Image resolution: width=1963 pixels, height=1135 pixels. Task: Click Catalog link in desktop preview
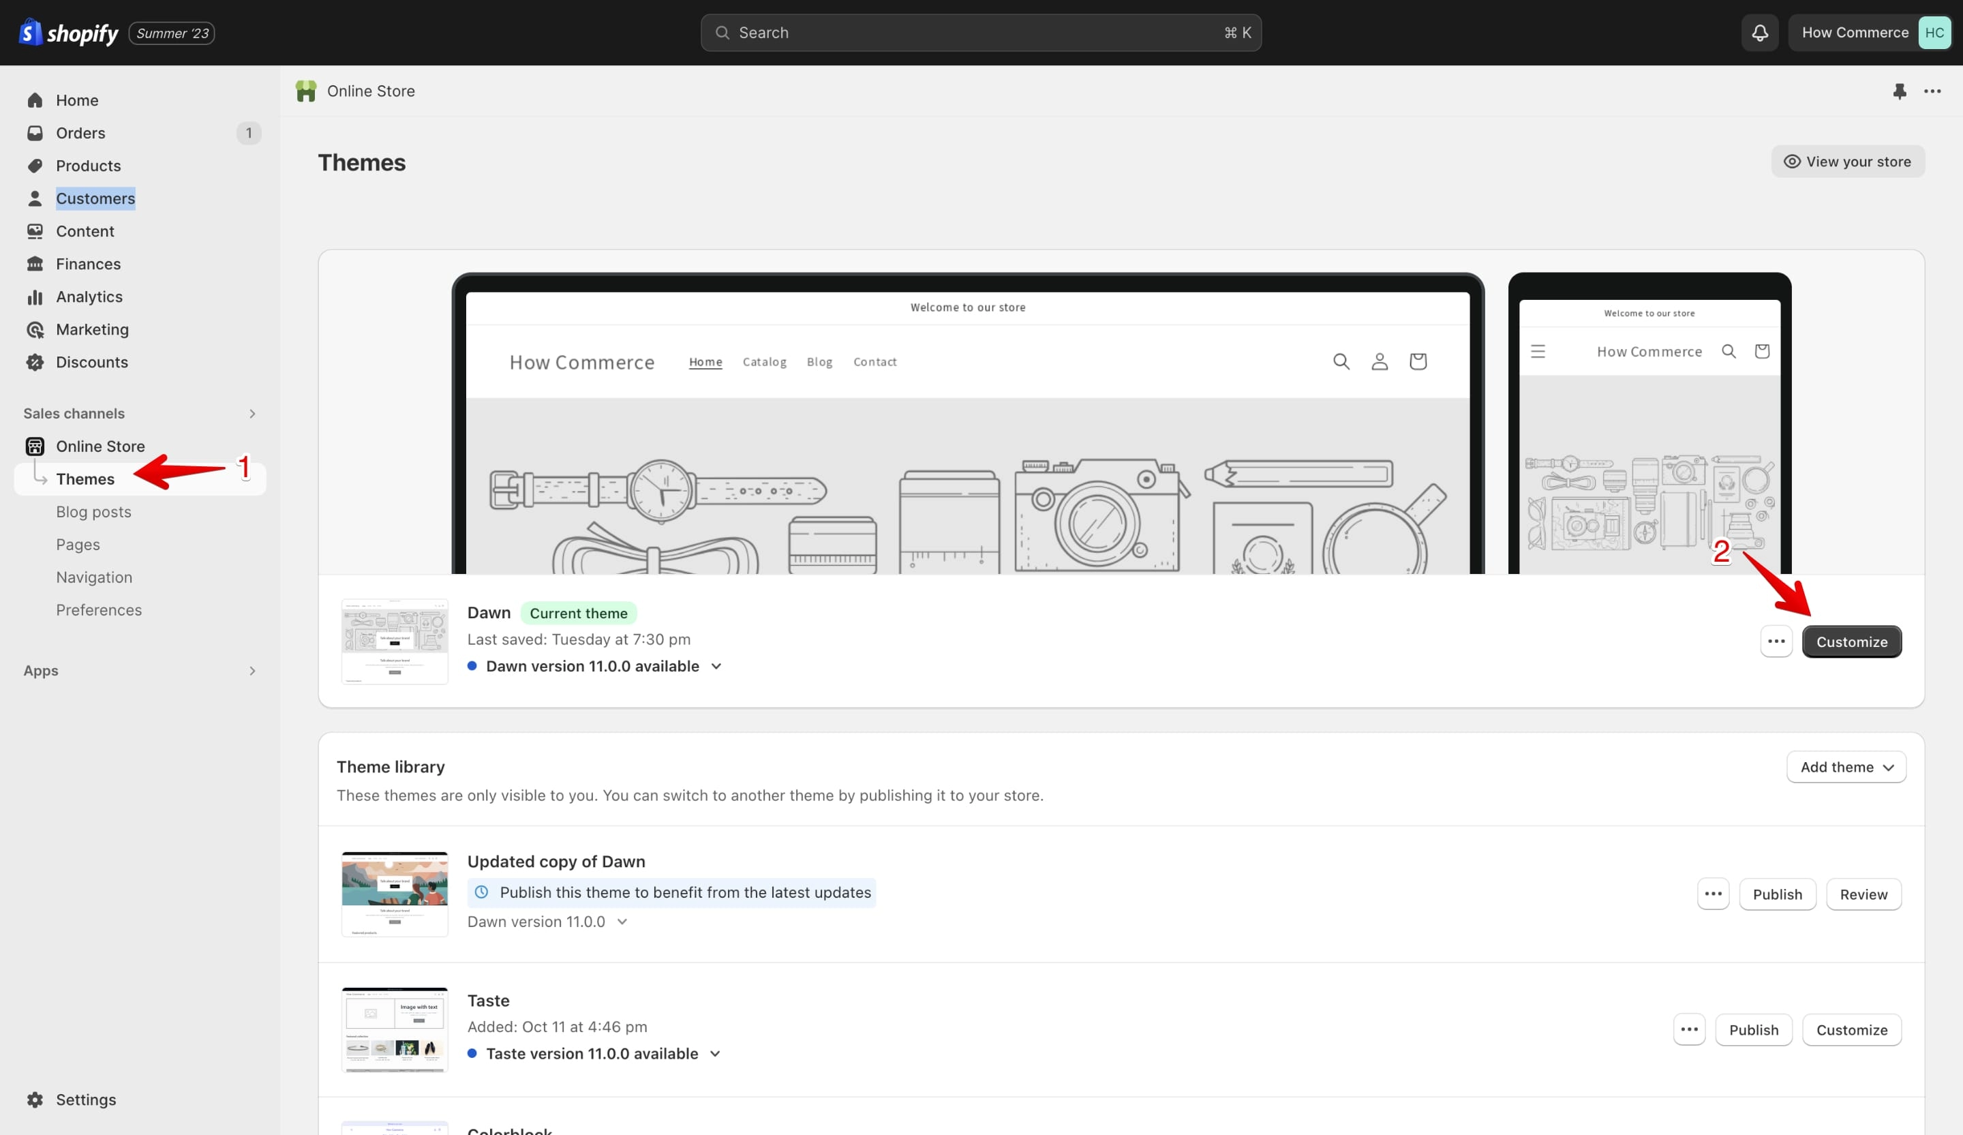pyautogui.click(x=764, y=362)
